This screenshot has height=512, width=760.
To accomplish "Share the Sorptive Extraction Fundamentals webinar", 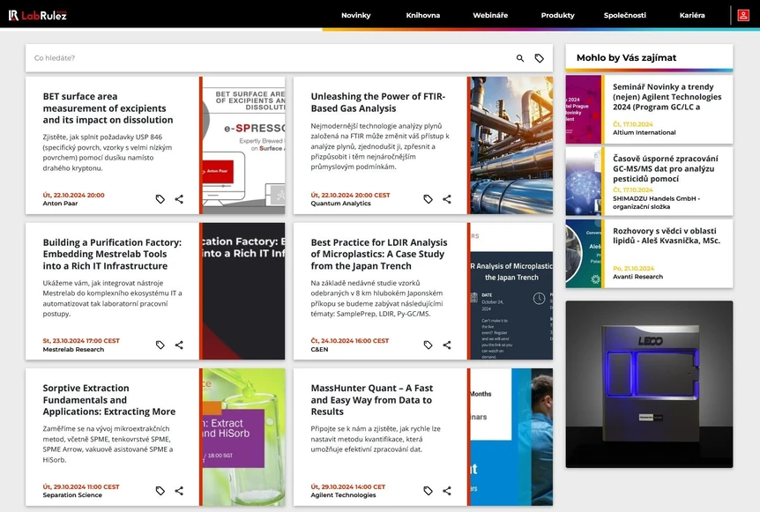I will click(179, 491).
